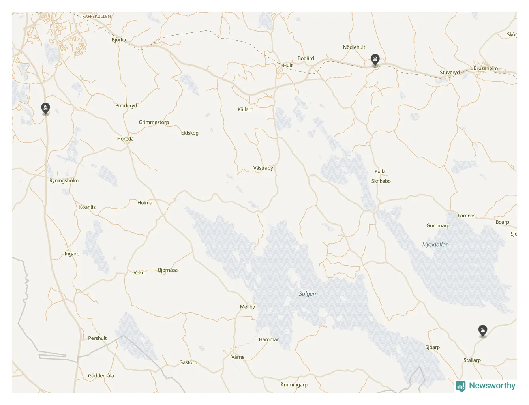Click the car marker above Ryningsholm road
This screenshot has height=405, width=529.
(x=46, y=109)
